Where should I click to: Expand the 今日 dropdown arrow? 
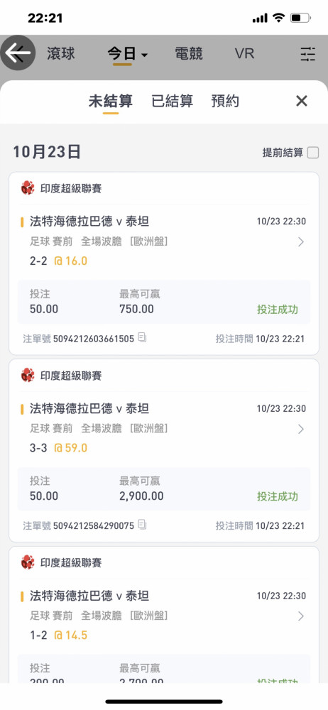[x=145, y=55]
